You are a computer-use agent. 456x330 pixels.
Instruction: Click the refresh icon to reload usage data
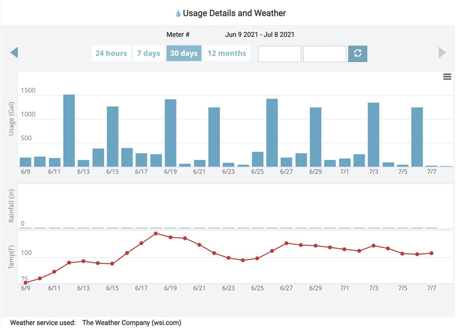point(357,53)
